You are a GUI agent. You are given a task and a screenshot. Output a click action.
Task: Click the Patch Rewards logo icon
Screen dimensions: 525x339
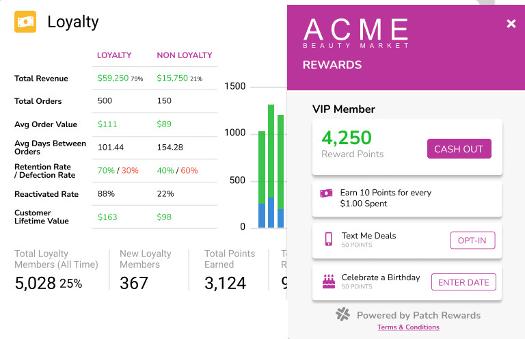(343, 314)
